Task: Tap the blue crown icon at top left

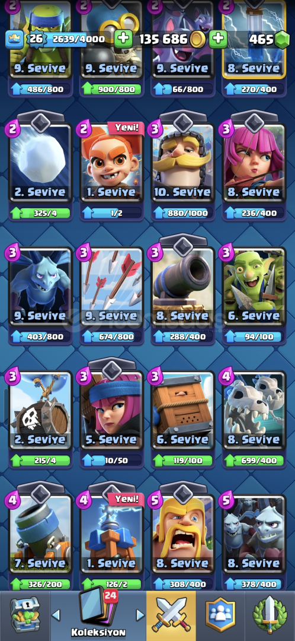Action: [x=14, y=39]
